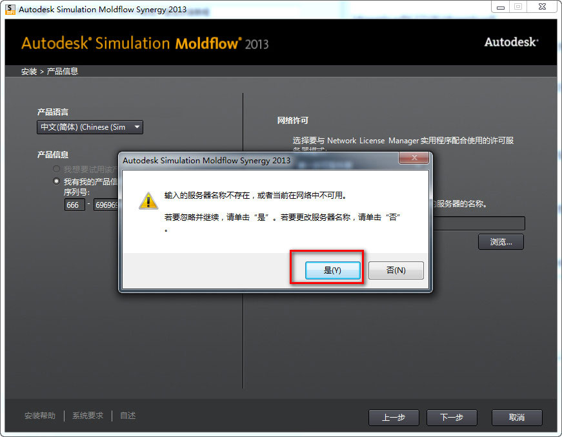This screenshot has height=437, width=562.
Task: Click the 是(Y) button in the dialog
Action: pyautogui.click(x=332, y=270)
